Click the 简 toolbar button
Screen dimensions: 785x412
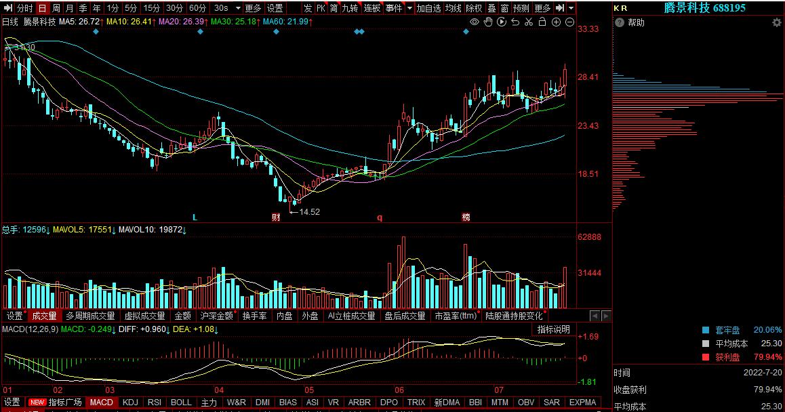click(x=334, y=8)
